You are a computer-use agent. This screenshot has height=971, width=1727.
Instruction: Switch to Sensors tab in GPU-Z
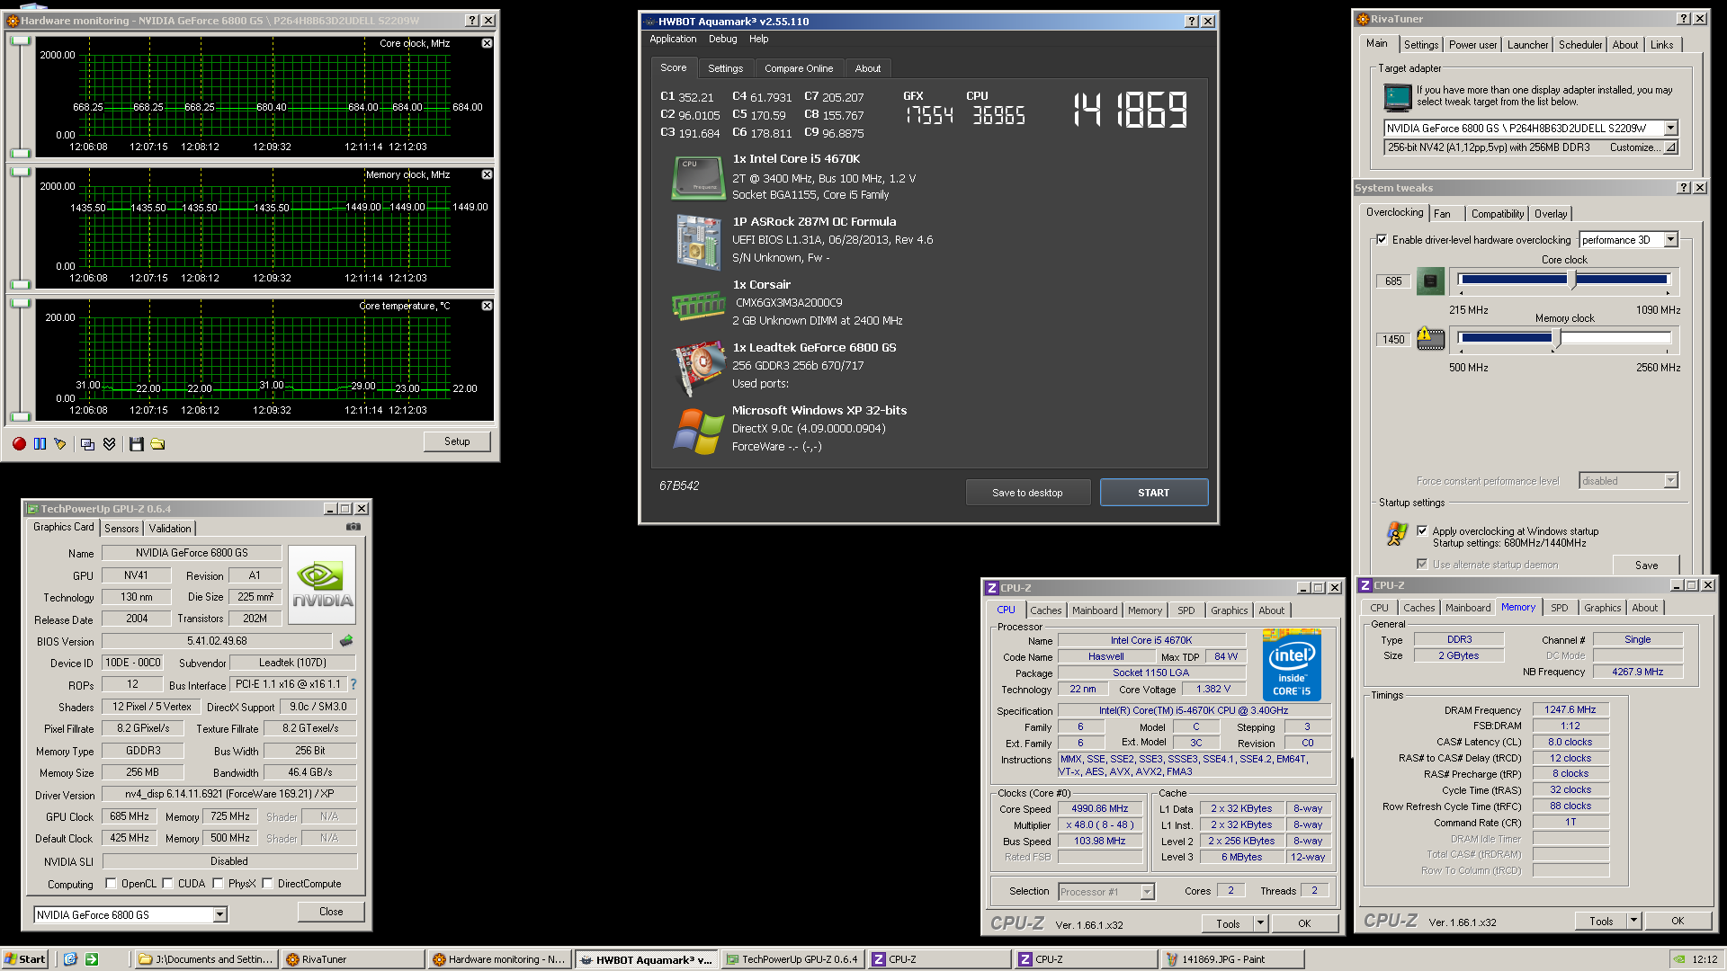click(121, 529)
